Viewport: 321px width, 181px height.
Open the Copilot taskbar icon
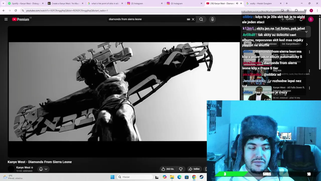point(165,177)
